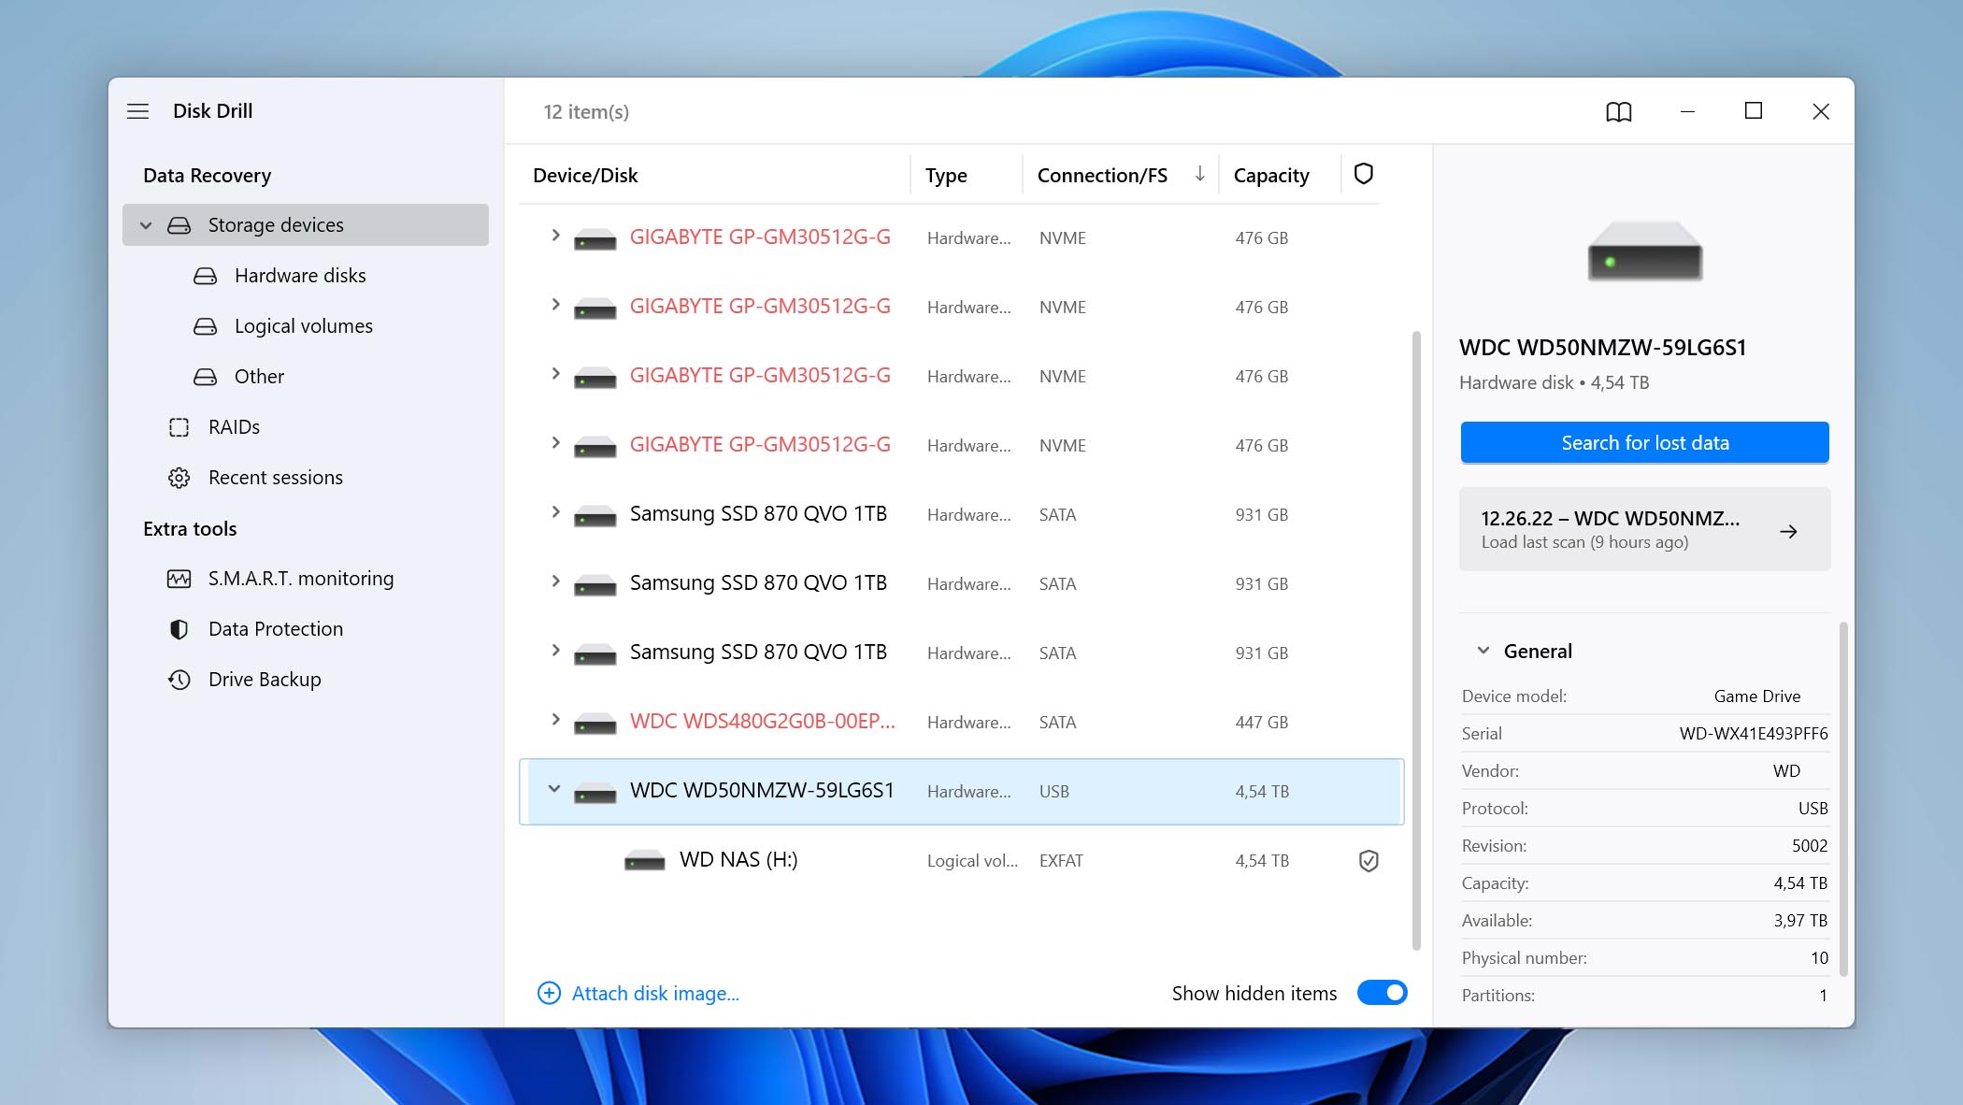Image resolution: width=1963 pixels, height=1105 pixels.
Task: Click the protection shield on WD NAS (H:) row
Action: tap(1368, 861)
